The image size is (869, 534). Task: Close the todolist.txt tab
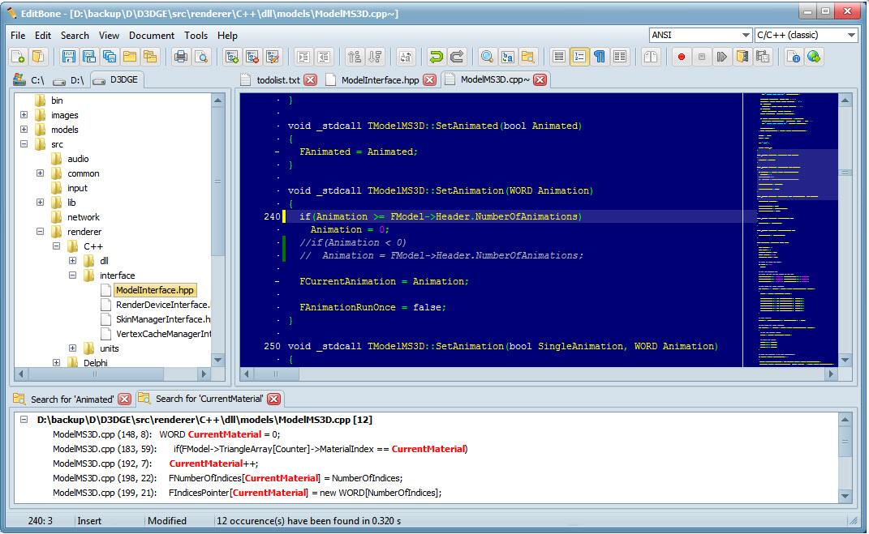(x=311, y=79)
